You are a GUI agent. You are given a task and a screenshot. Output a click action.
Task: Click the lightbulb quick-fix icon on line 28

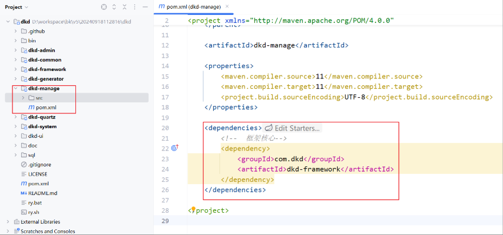(193, 210)
